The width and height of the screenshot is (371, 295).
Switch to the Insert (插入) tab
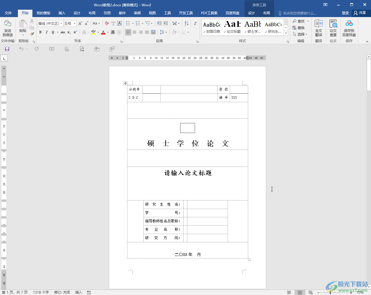click(62, 13)
